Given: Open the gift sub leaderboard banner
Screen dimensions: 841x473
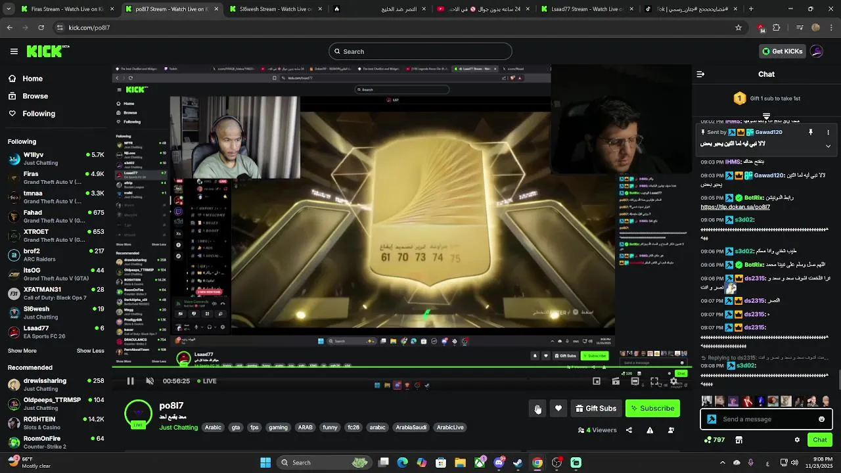Looking at the screenshot, I should tap(766, 99).
